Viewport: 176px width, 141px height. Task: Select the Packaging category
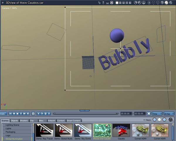(17, 132)
